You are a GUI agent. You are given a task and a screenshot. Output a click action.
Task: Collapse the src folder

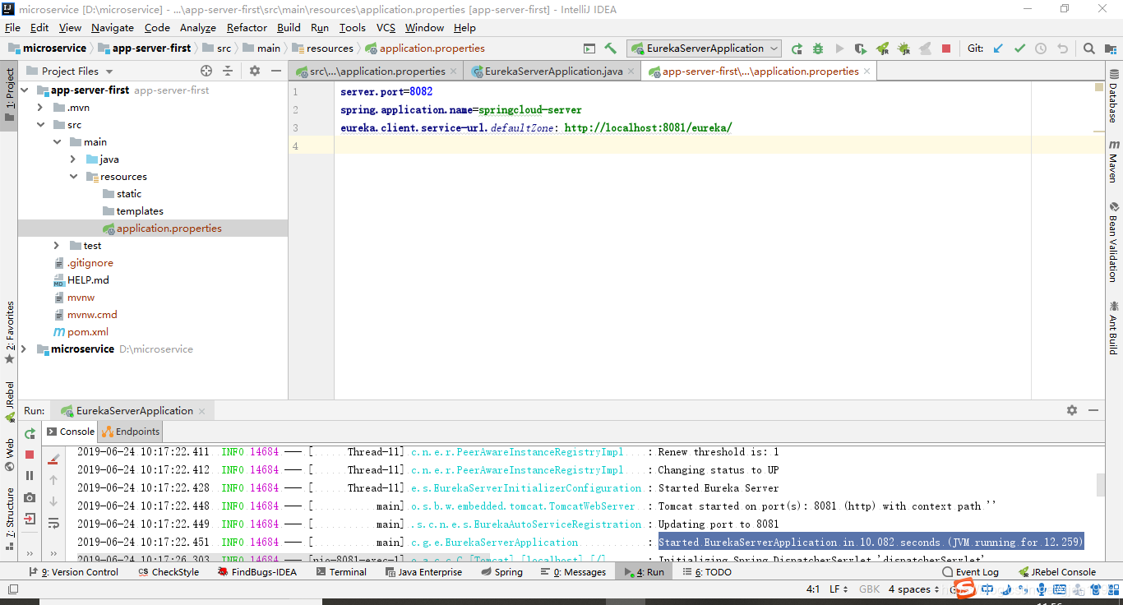pyautogui.click(x=40, y=125)
